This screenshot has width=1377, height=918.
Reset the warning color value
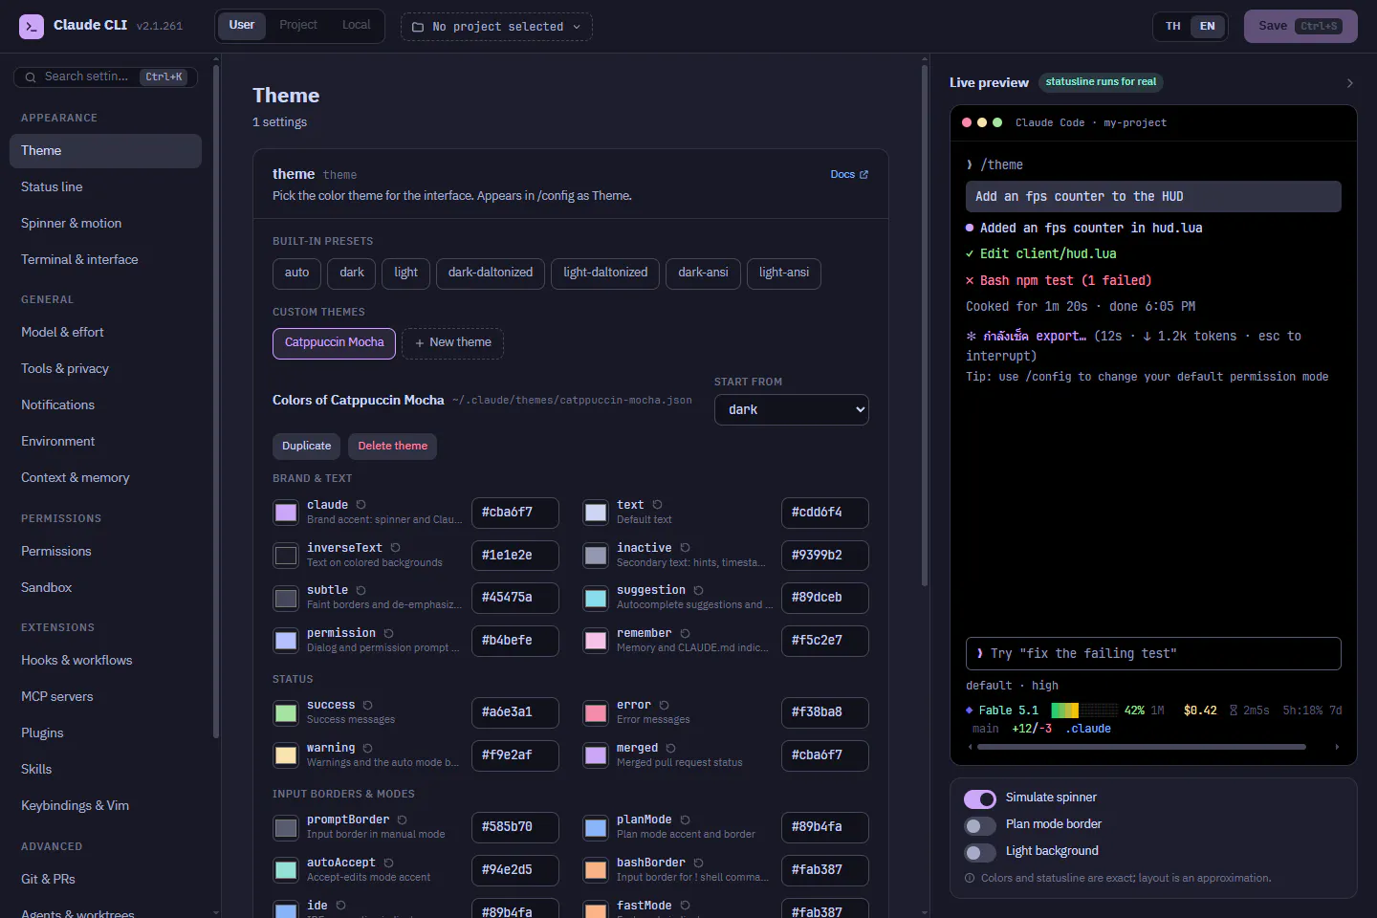point(368,749)
